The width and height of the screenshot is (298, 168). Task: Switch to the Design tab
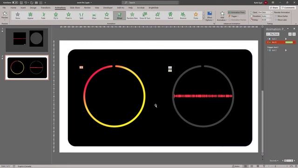[33, 7]
